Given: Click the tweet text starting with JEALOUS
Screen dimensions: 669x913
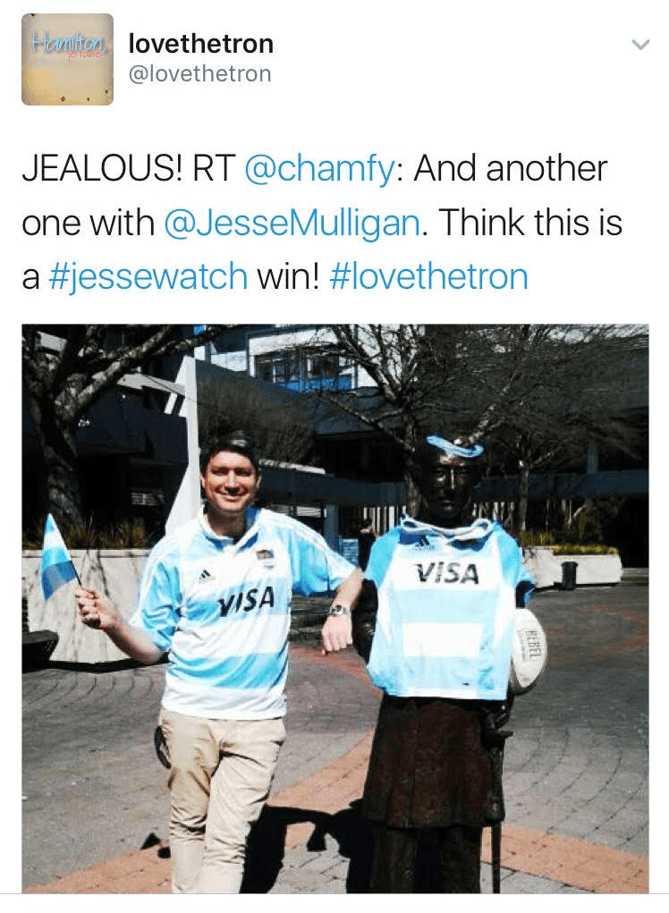Looking at the screenshot, I should click(322, 223).
